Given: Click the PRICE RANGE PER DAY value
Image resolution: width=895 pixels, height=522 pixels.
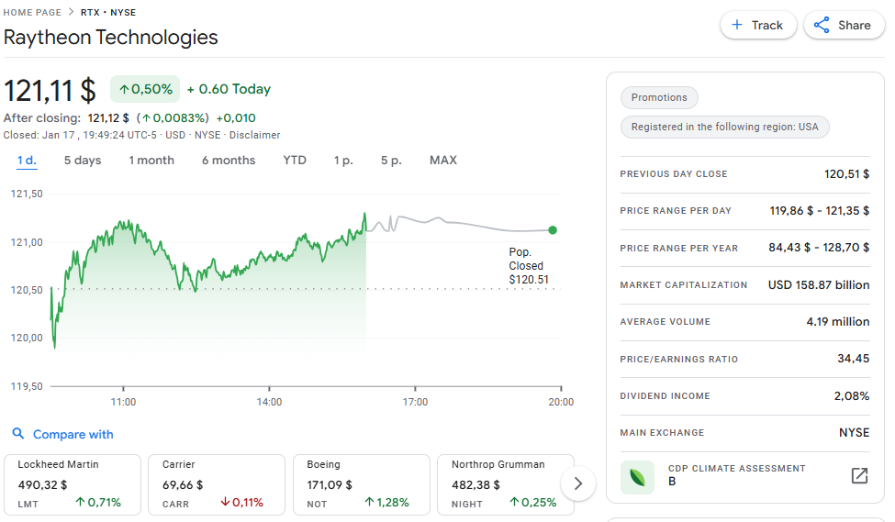Looking at the screenshot, I should 819,210.
